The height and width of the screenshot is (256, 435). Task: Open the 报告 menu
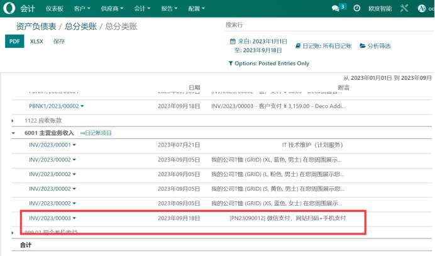pyautogui.click(x=169, y=9)
